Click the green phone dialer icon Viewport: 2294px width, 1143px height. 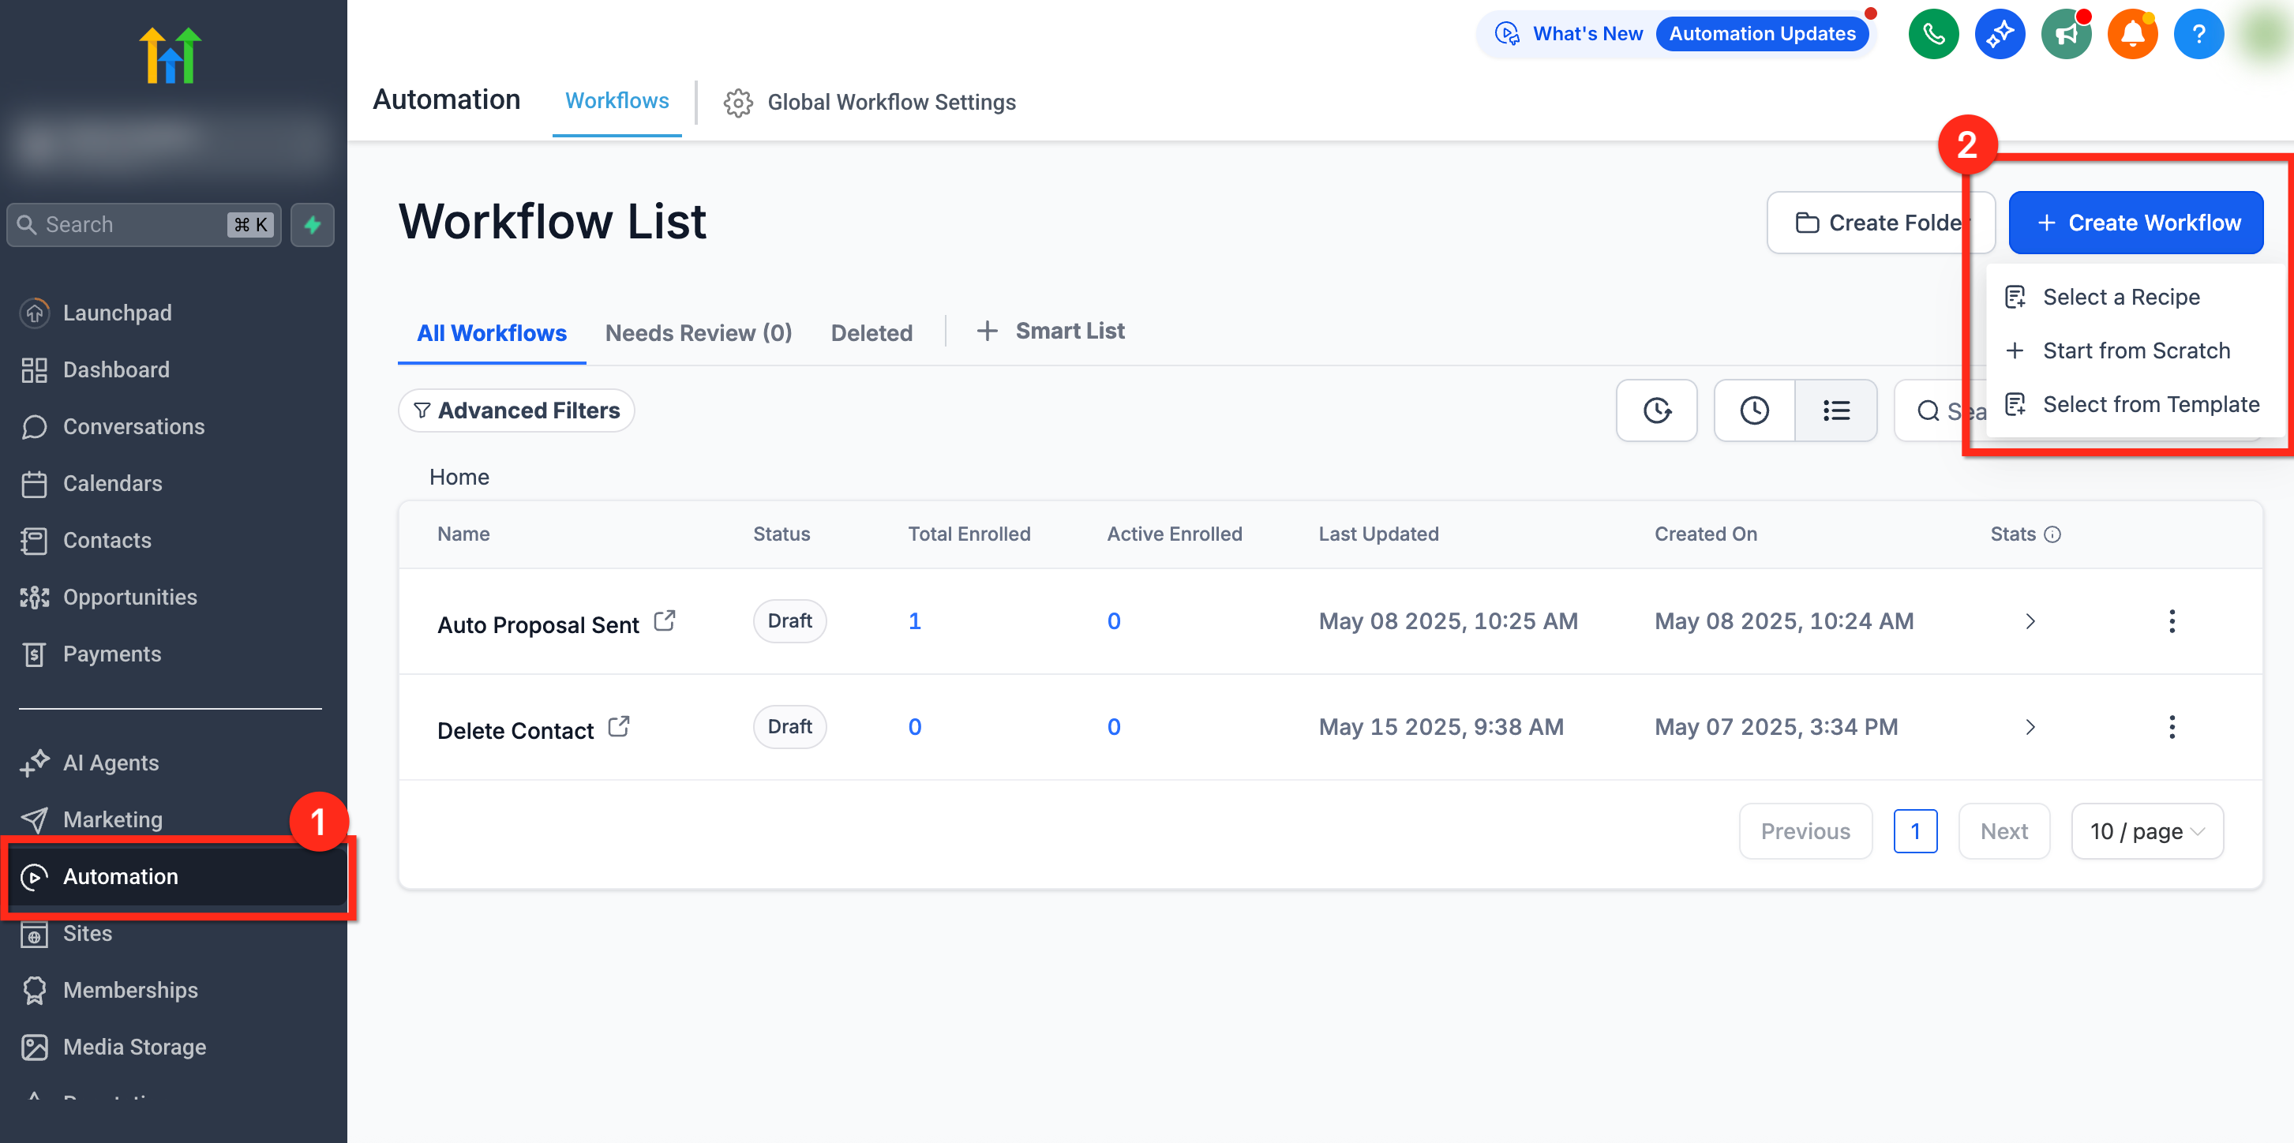click(1932, 35)
